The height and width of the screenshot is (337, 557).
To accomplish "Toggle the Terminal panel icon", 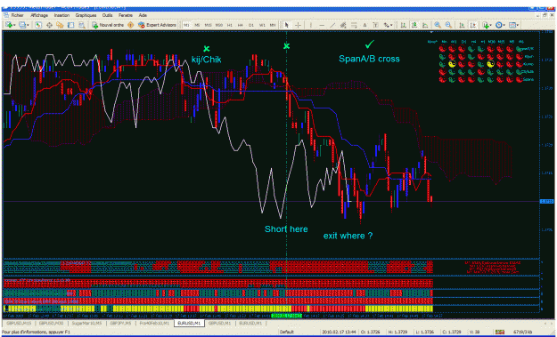I will 70,25.
